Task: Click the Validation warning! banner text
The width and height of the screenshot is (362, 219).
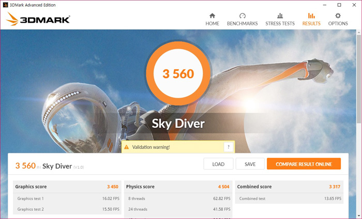Action: pyautogui.click(x=151, y=147)
